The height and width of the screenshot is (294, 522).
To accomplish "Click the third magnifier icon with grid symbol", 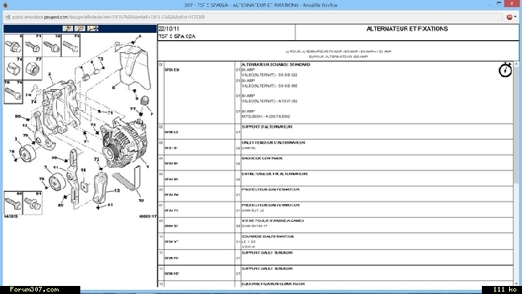I will (x=92, y=29).
